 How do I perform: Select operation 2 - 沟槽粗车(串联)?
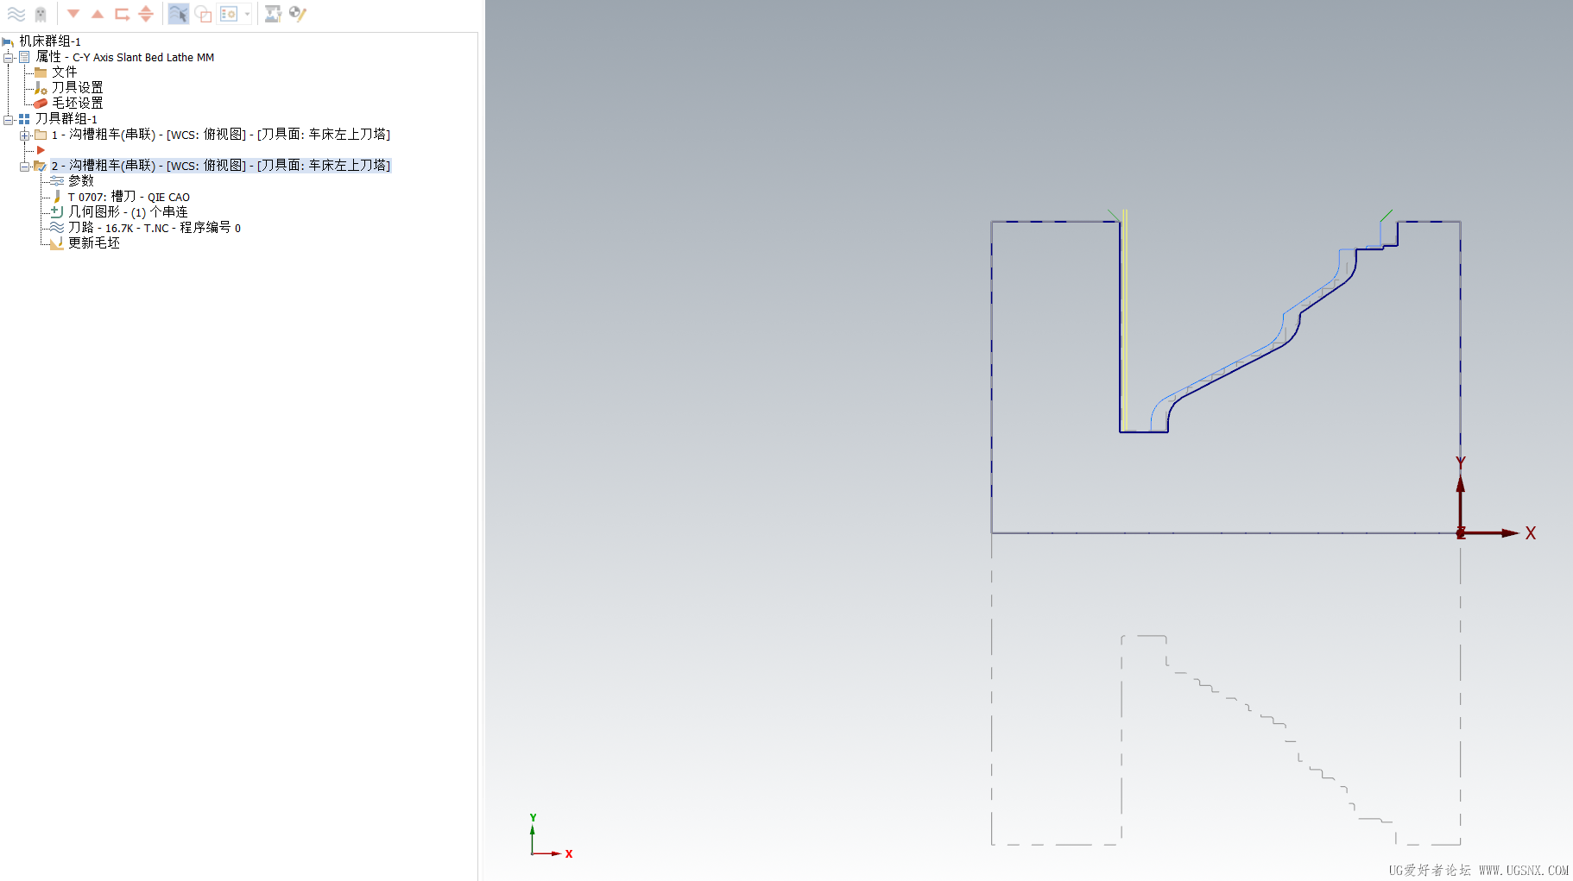click(x=221, y=166)
